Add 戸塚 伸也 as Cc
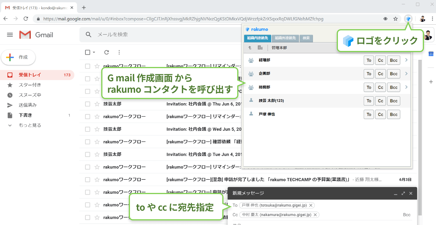The image size is (436, 225). [380, 114]
